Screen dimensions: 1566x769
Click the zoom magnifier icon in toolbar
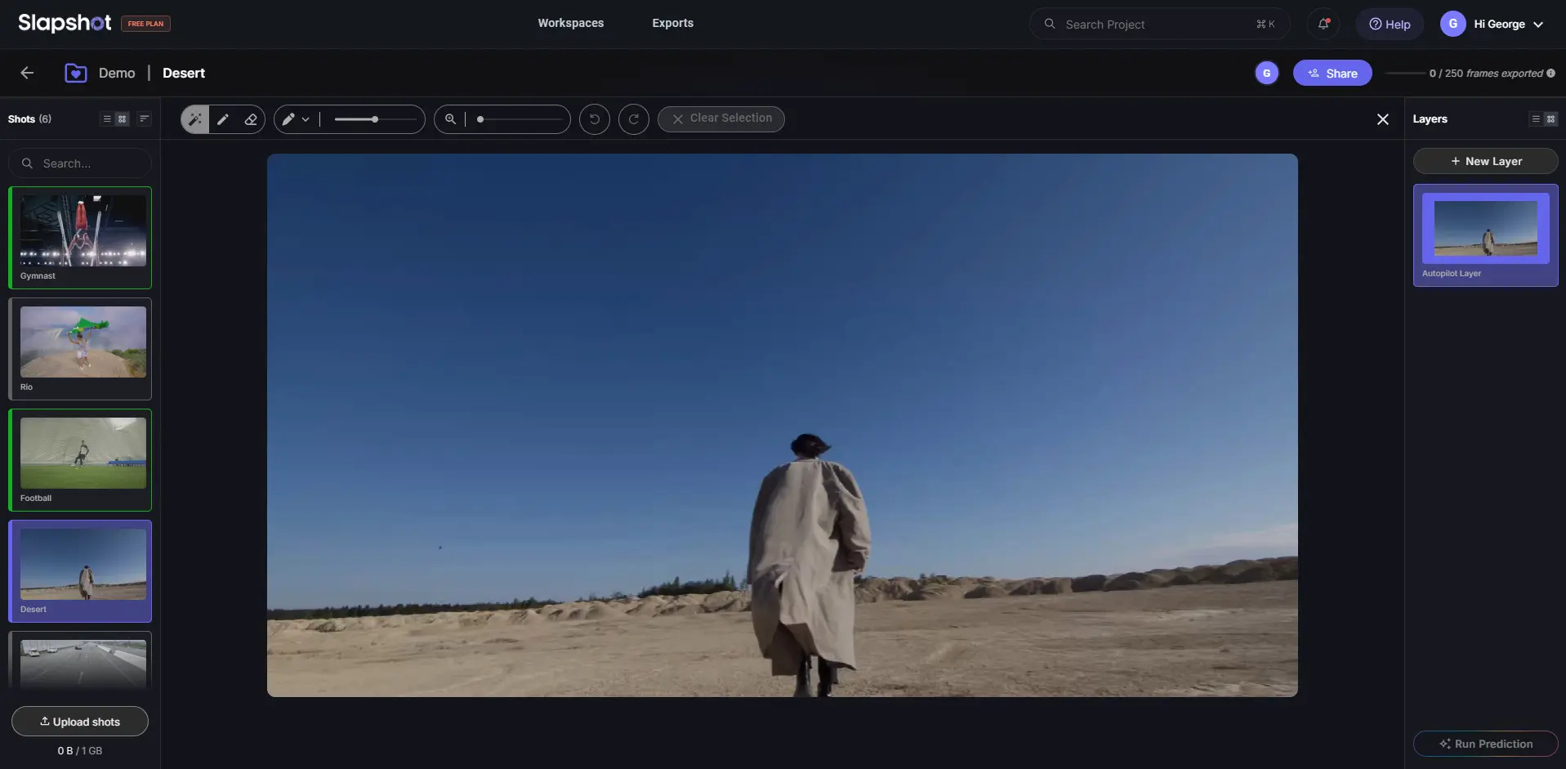[450, 119]
